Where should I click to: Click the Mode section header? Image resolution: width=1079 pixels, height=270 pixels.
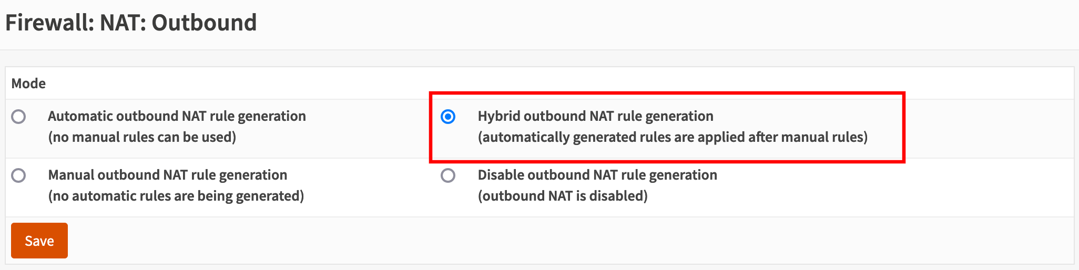pyautogui.click(x=28, y=84)
